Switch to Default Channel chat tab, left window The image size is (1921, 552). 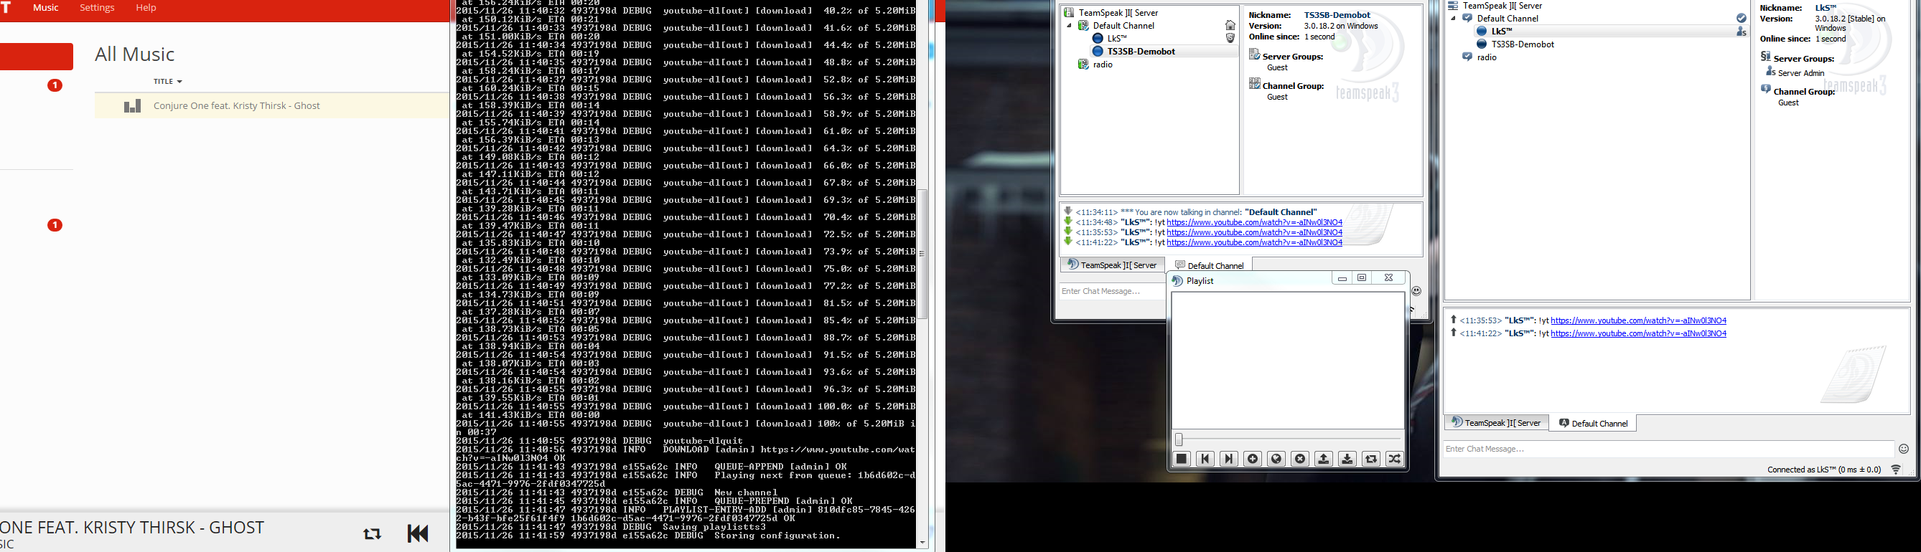click(1209, 265)
